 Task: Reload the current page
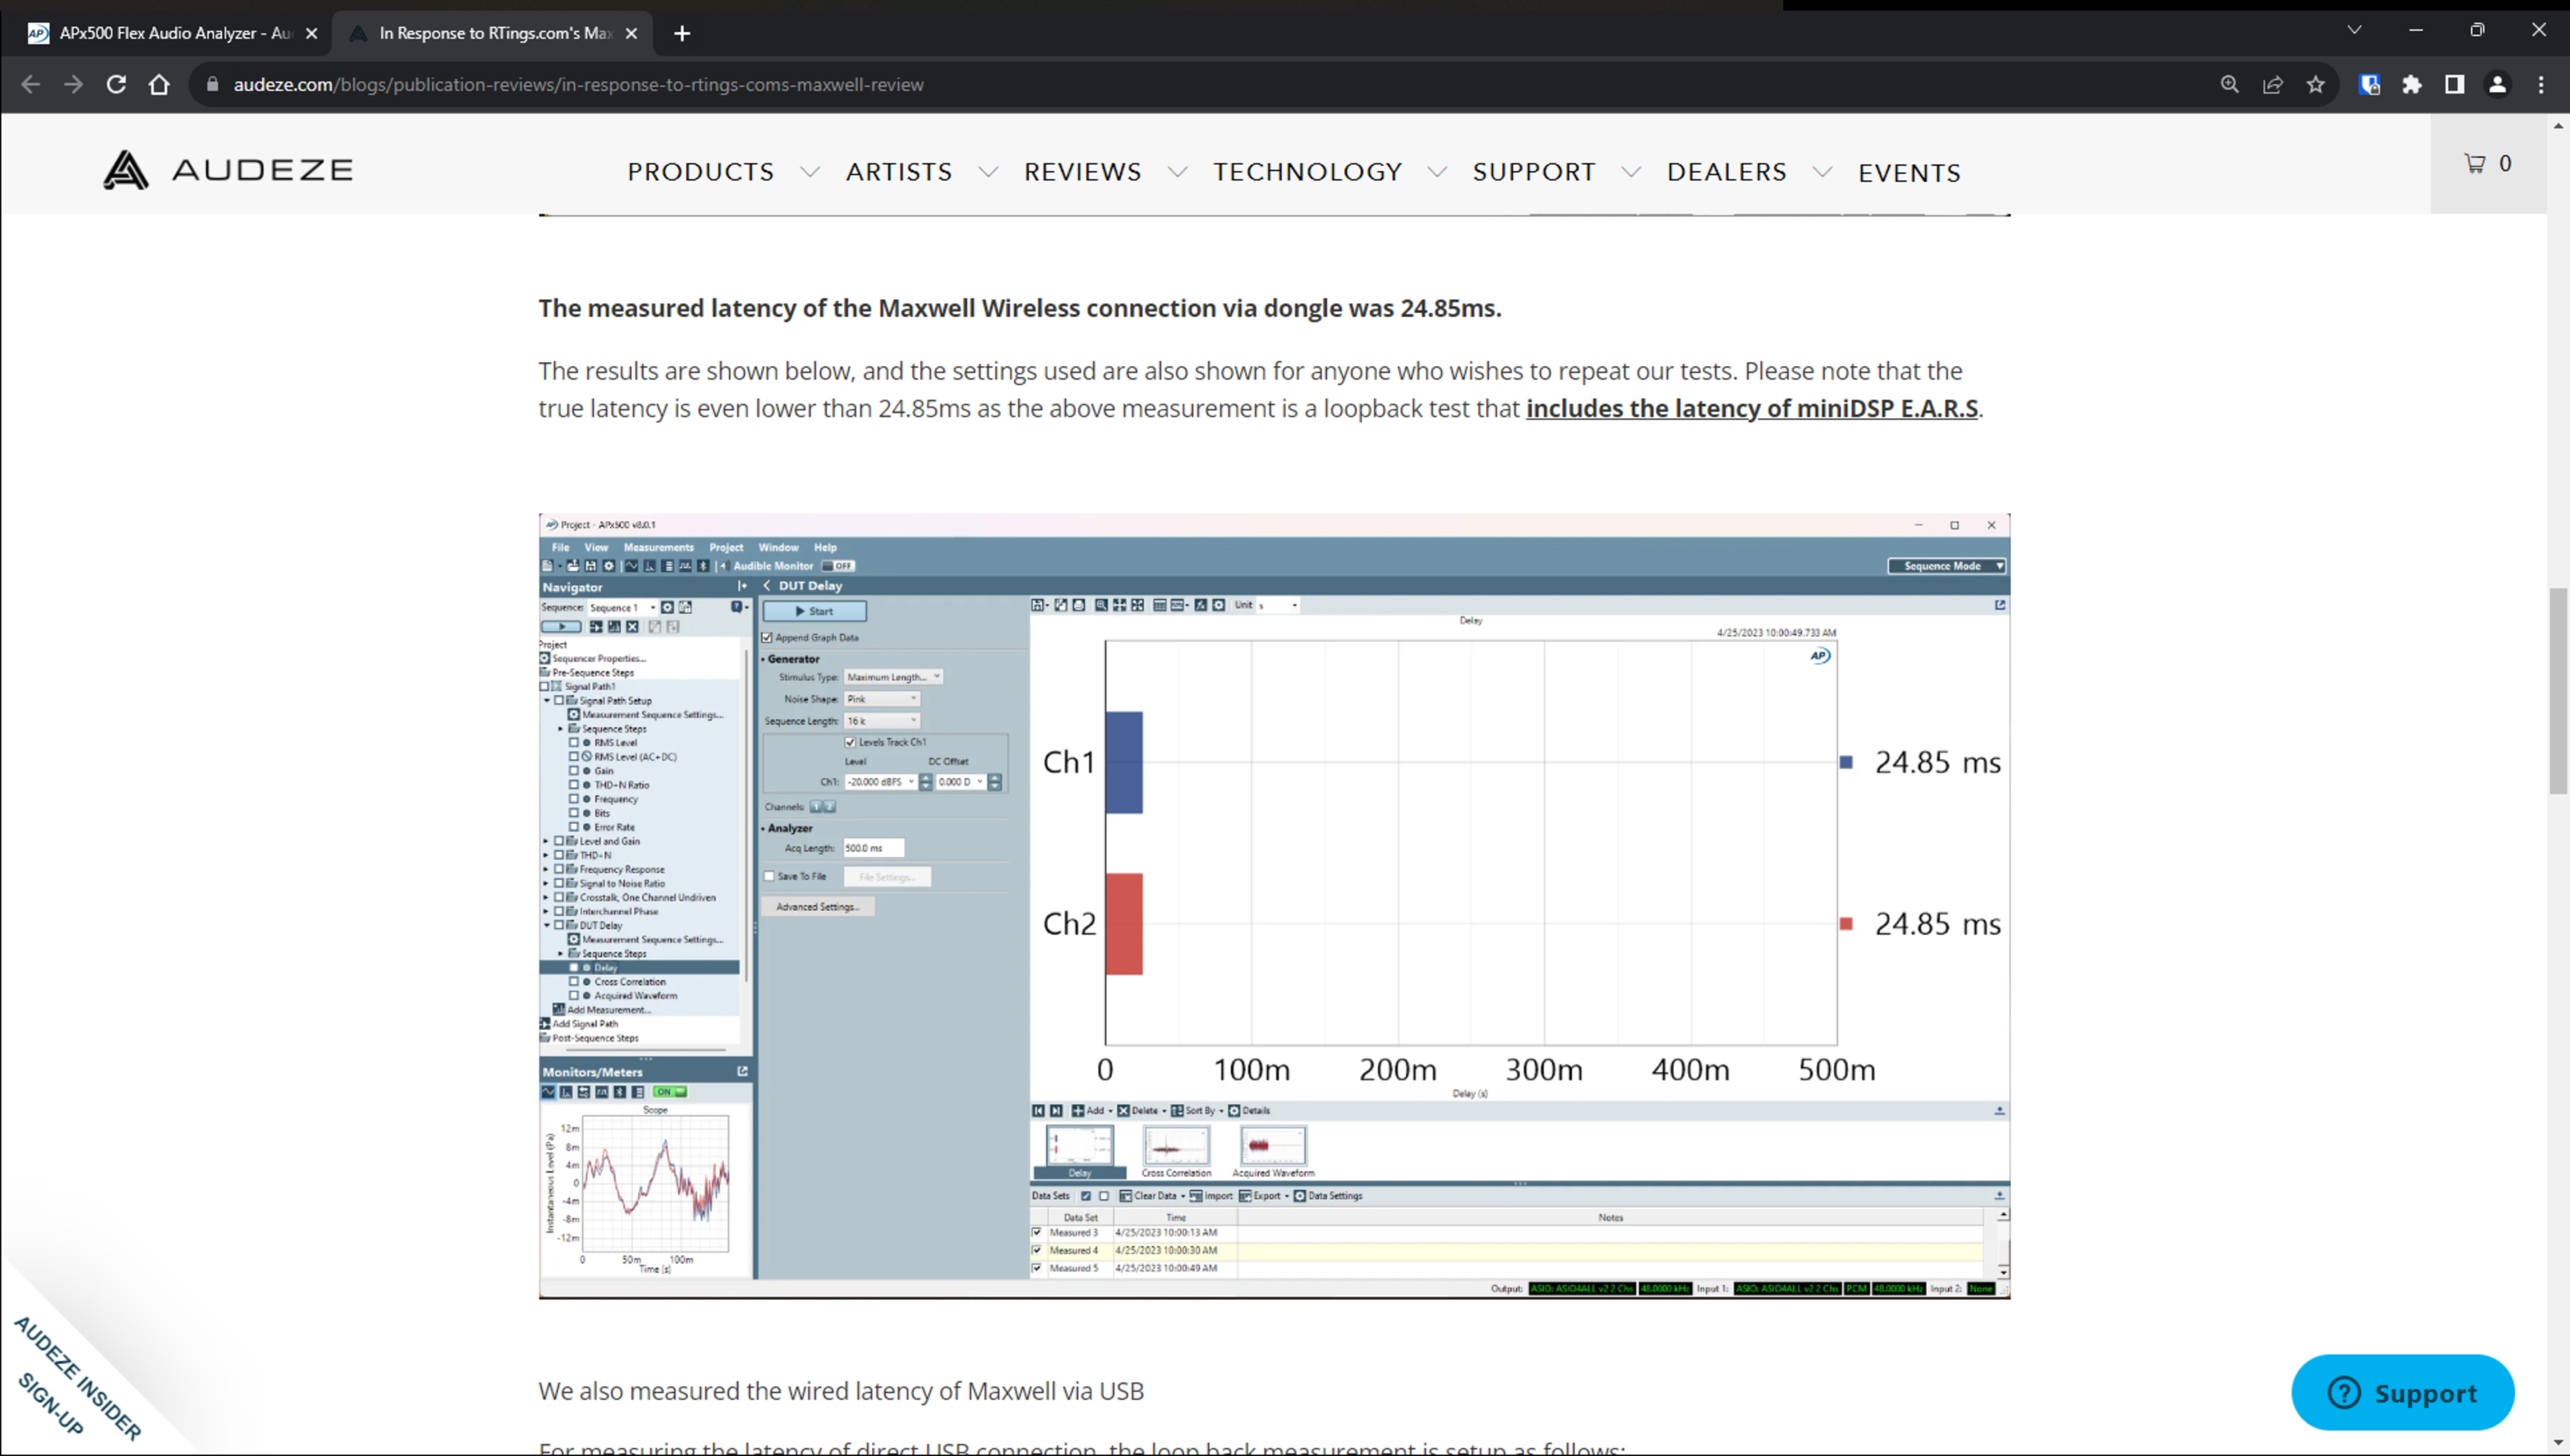(116, 85)
